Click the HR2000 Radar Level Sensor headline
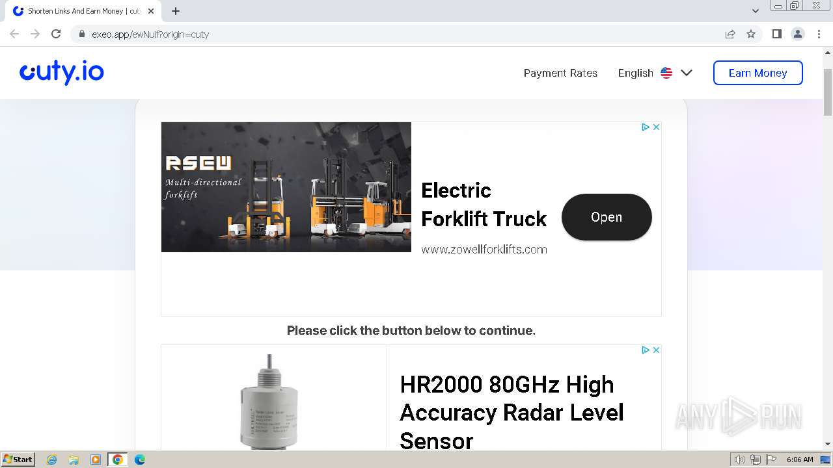 click(512, 412)
